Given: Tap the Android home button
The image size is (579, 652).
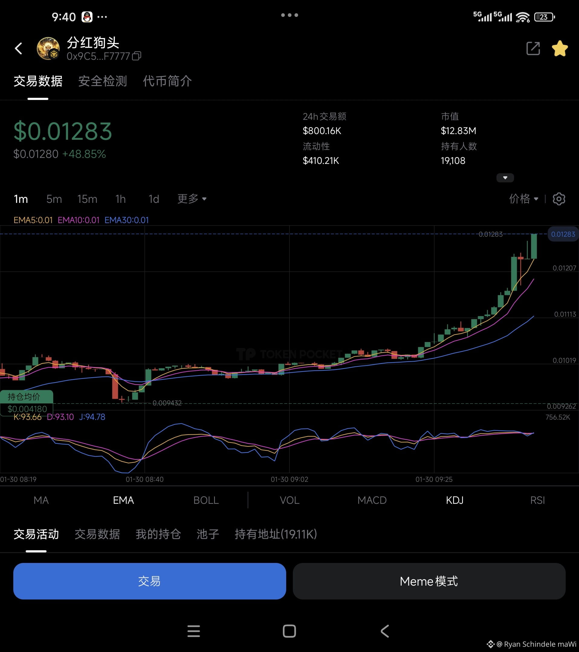Looking at the screenshot, I should [289, 631].
